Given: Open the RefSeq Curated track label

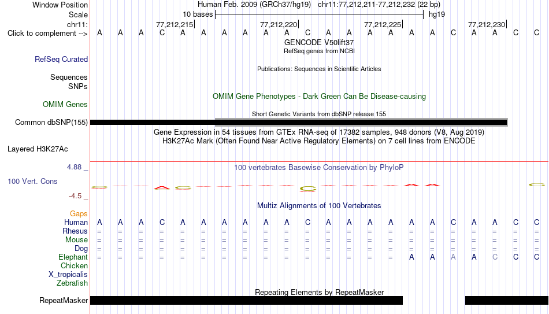Looking at the screenshot, I should click(61, 59).
